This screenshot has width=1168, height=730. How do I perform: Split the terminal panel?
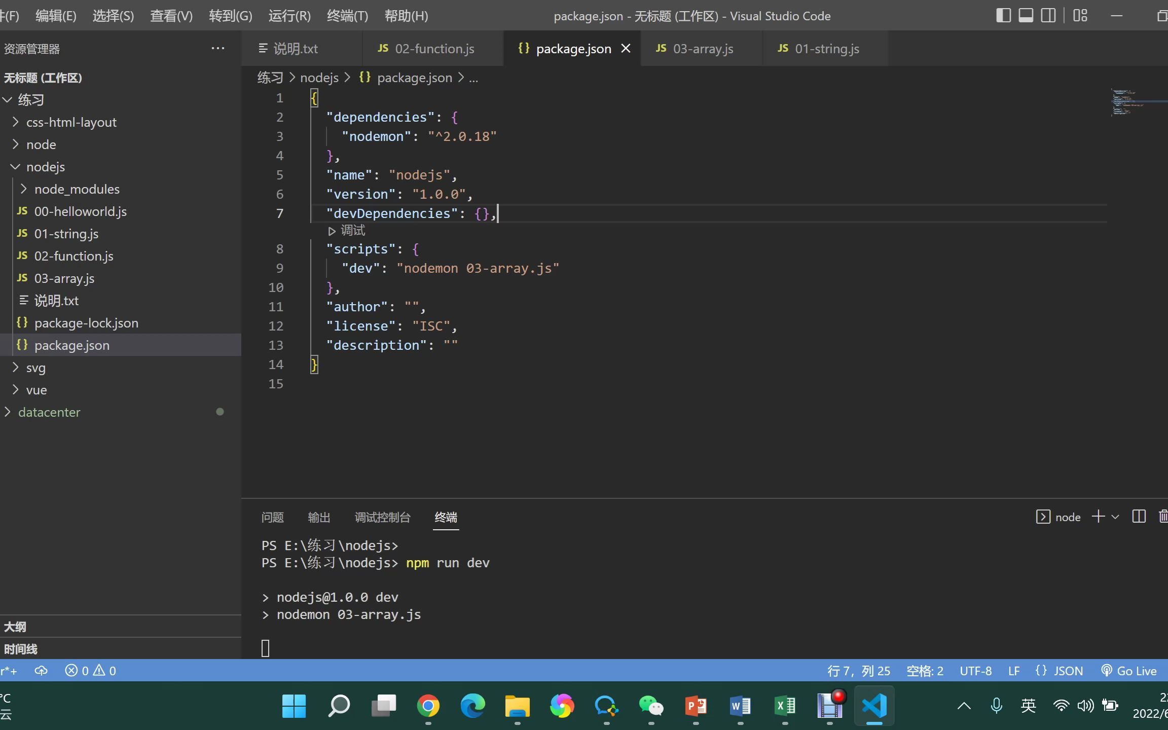pos(1139,517)
